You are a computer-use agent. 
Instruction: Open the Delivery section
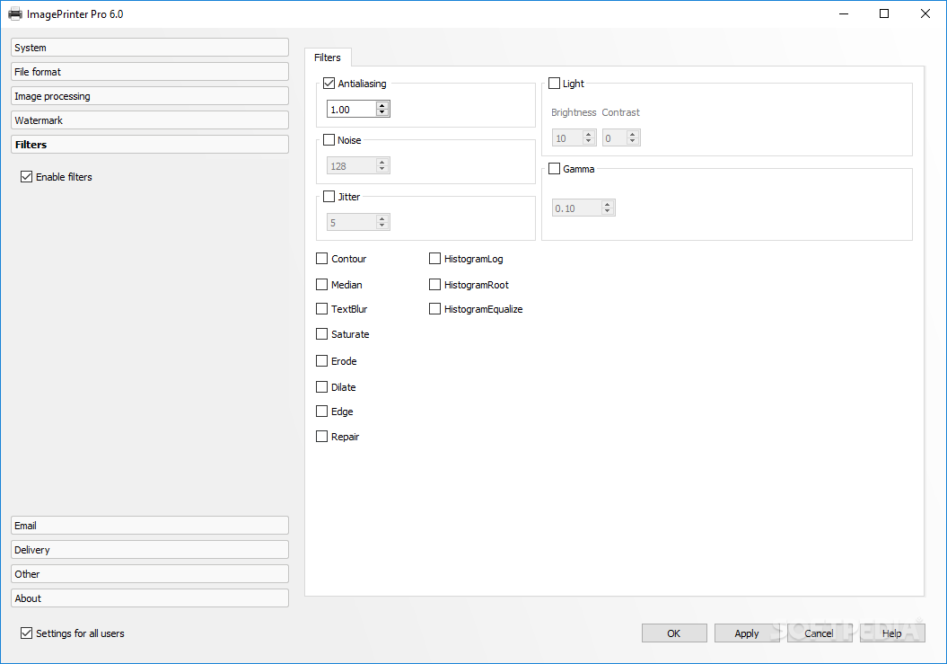pos(150,549)
